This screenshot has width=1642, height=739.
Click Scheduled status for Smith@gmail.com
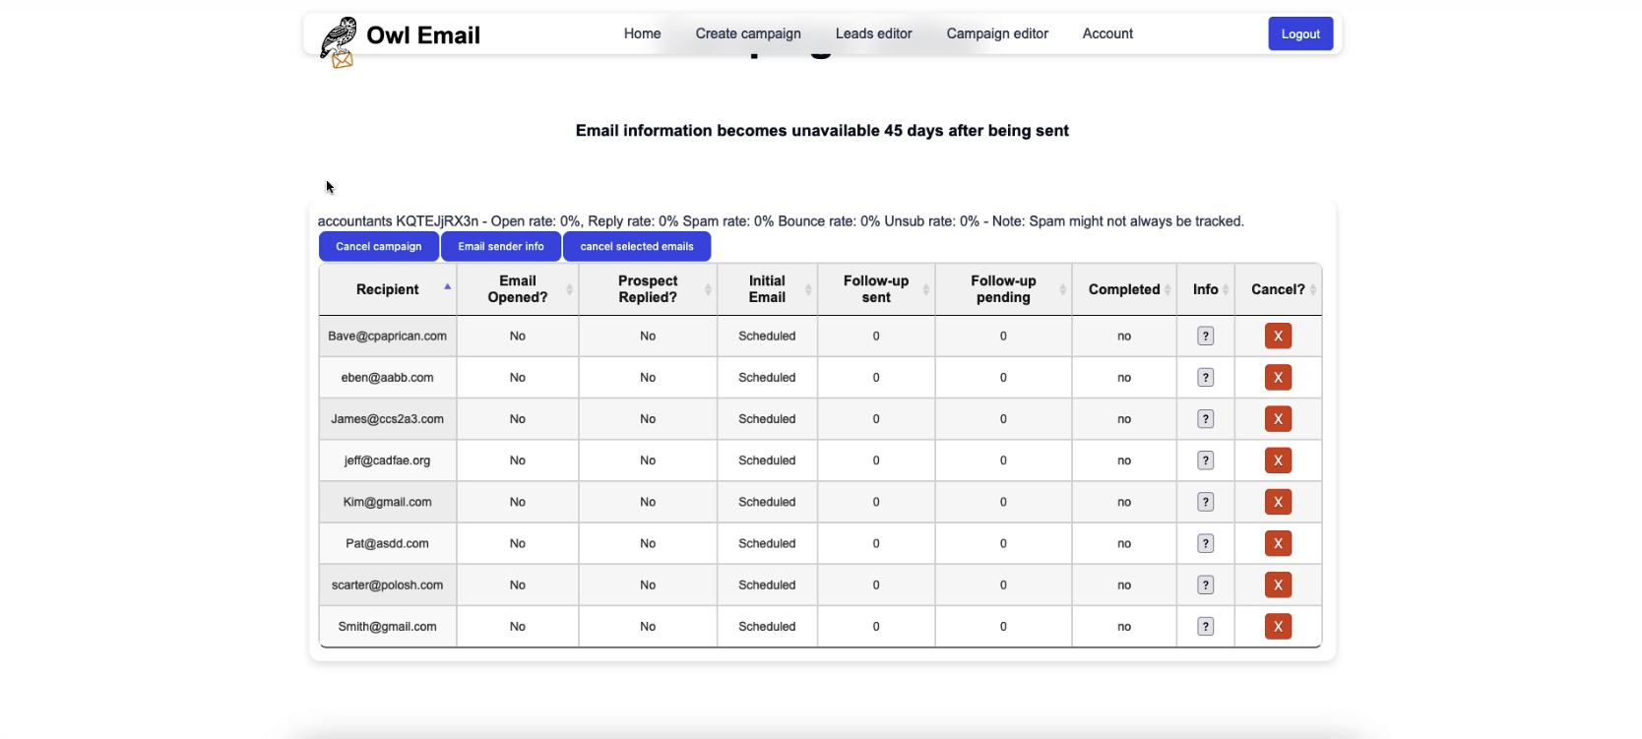[x=767, y=627]
